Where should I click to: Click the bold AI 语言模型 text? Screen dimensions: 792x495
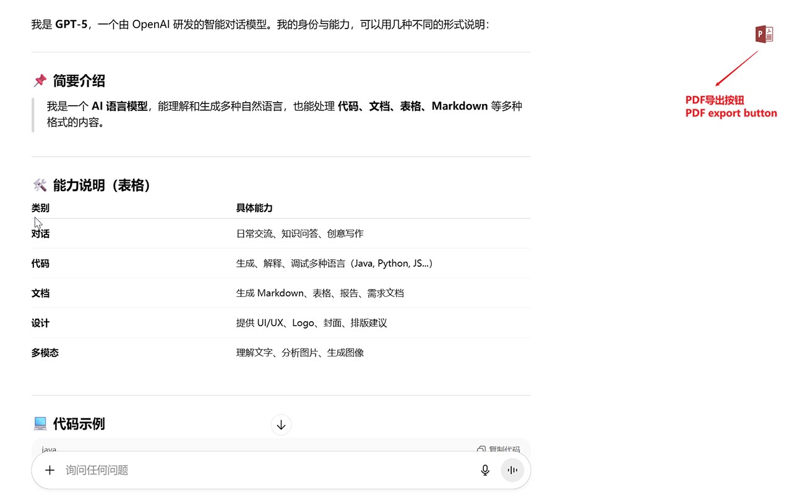pos(119,106)
